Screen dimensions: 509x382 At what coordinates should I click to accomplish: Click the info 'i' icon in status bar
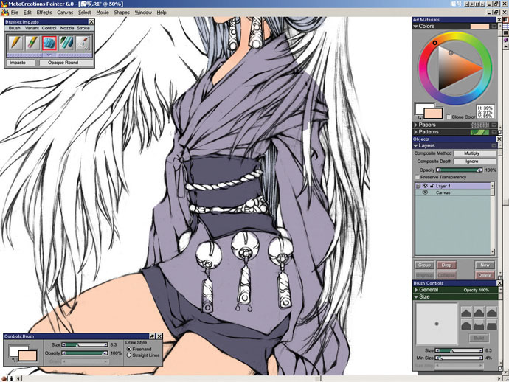tap(11, 378)
